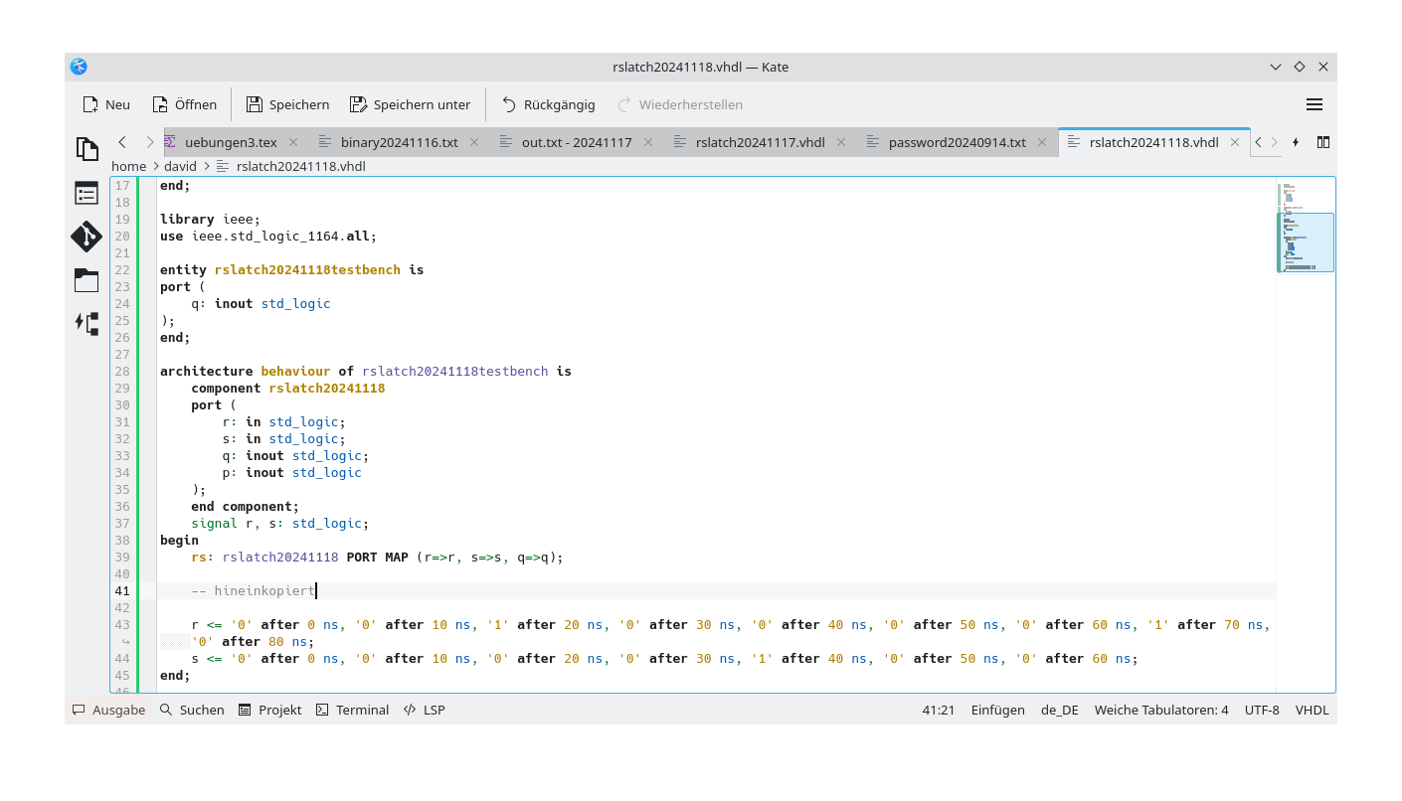Split the editor using the split-view icon

(1323, 142)
